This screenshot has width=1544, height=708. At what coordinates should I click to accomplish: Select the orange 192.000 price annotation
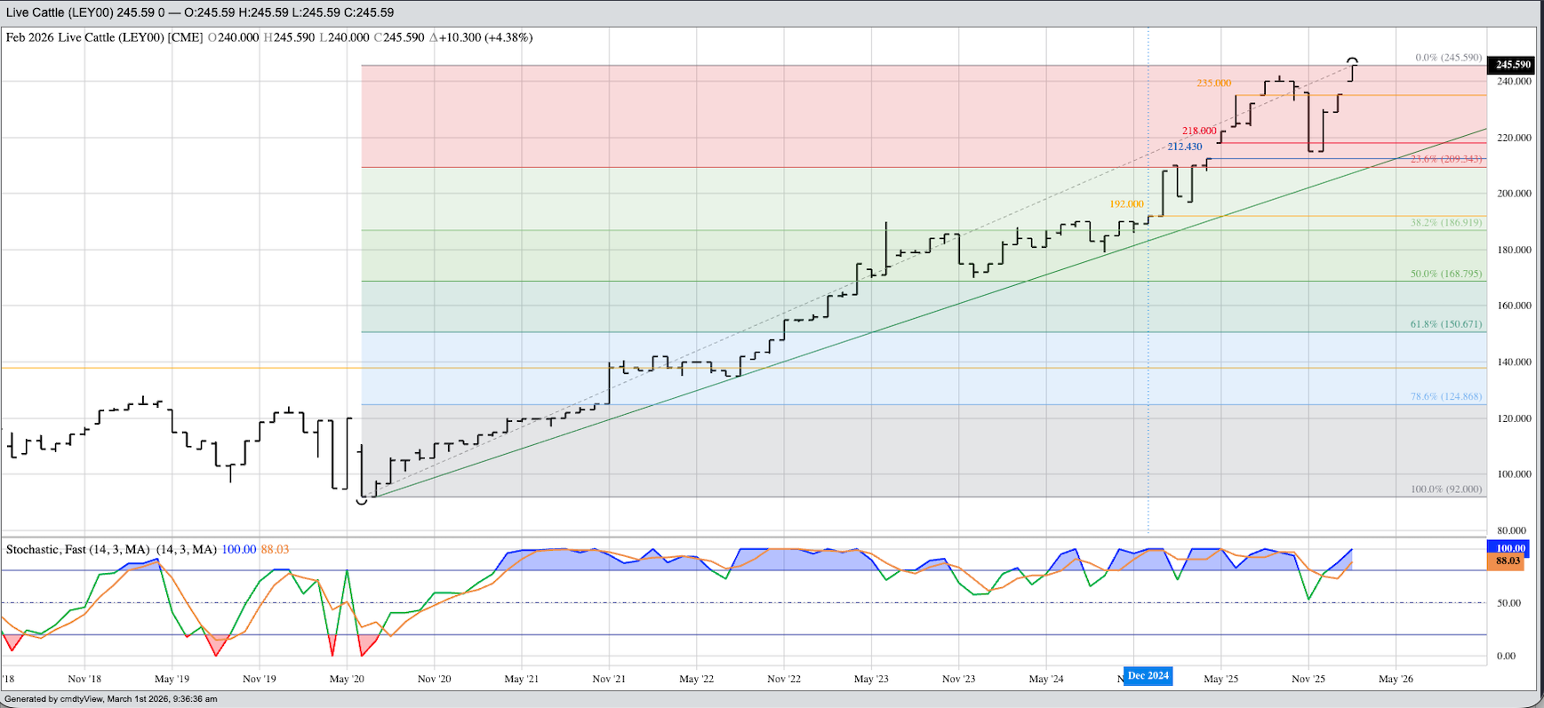click(x=1126, y=204)
